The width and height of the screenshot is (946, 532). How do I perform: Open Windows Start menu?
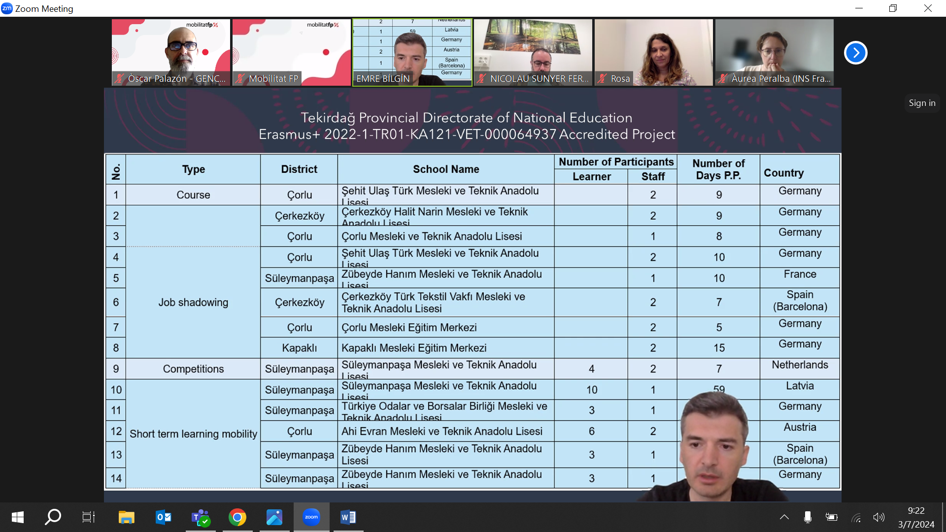coord(18,517)
